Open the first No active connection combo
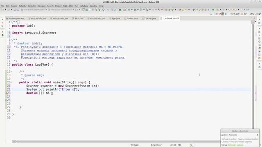262x147 pixels. [x=35, y=10]
